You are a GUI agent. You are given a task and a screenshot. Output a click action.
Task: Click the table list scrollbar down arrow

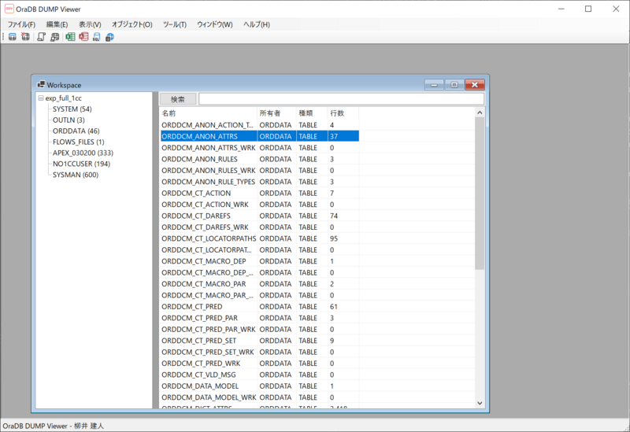click(480, 403)
